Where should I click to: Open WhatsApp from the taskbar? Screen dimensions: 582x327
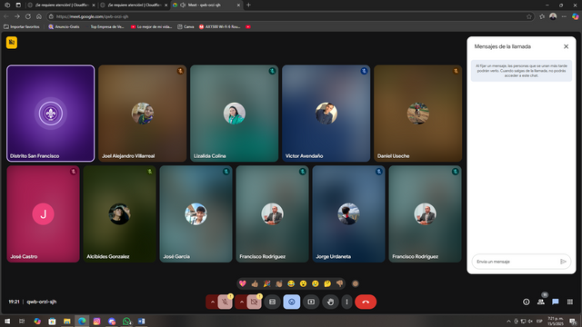(126, 321)
